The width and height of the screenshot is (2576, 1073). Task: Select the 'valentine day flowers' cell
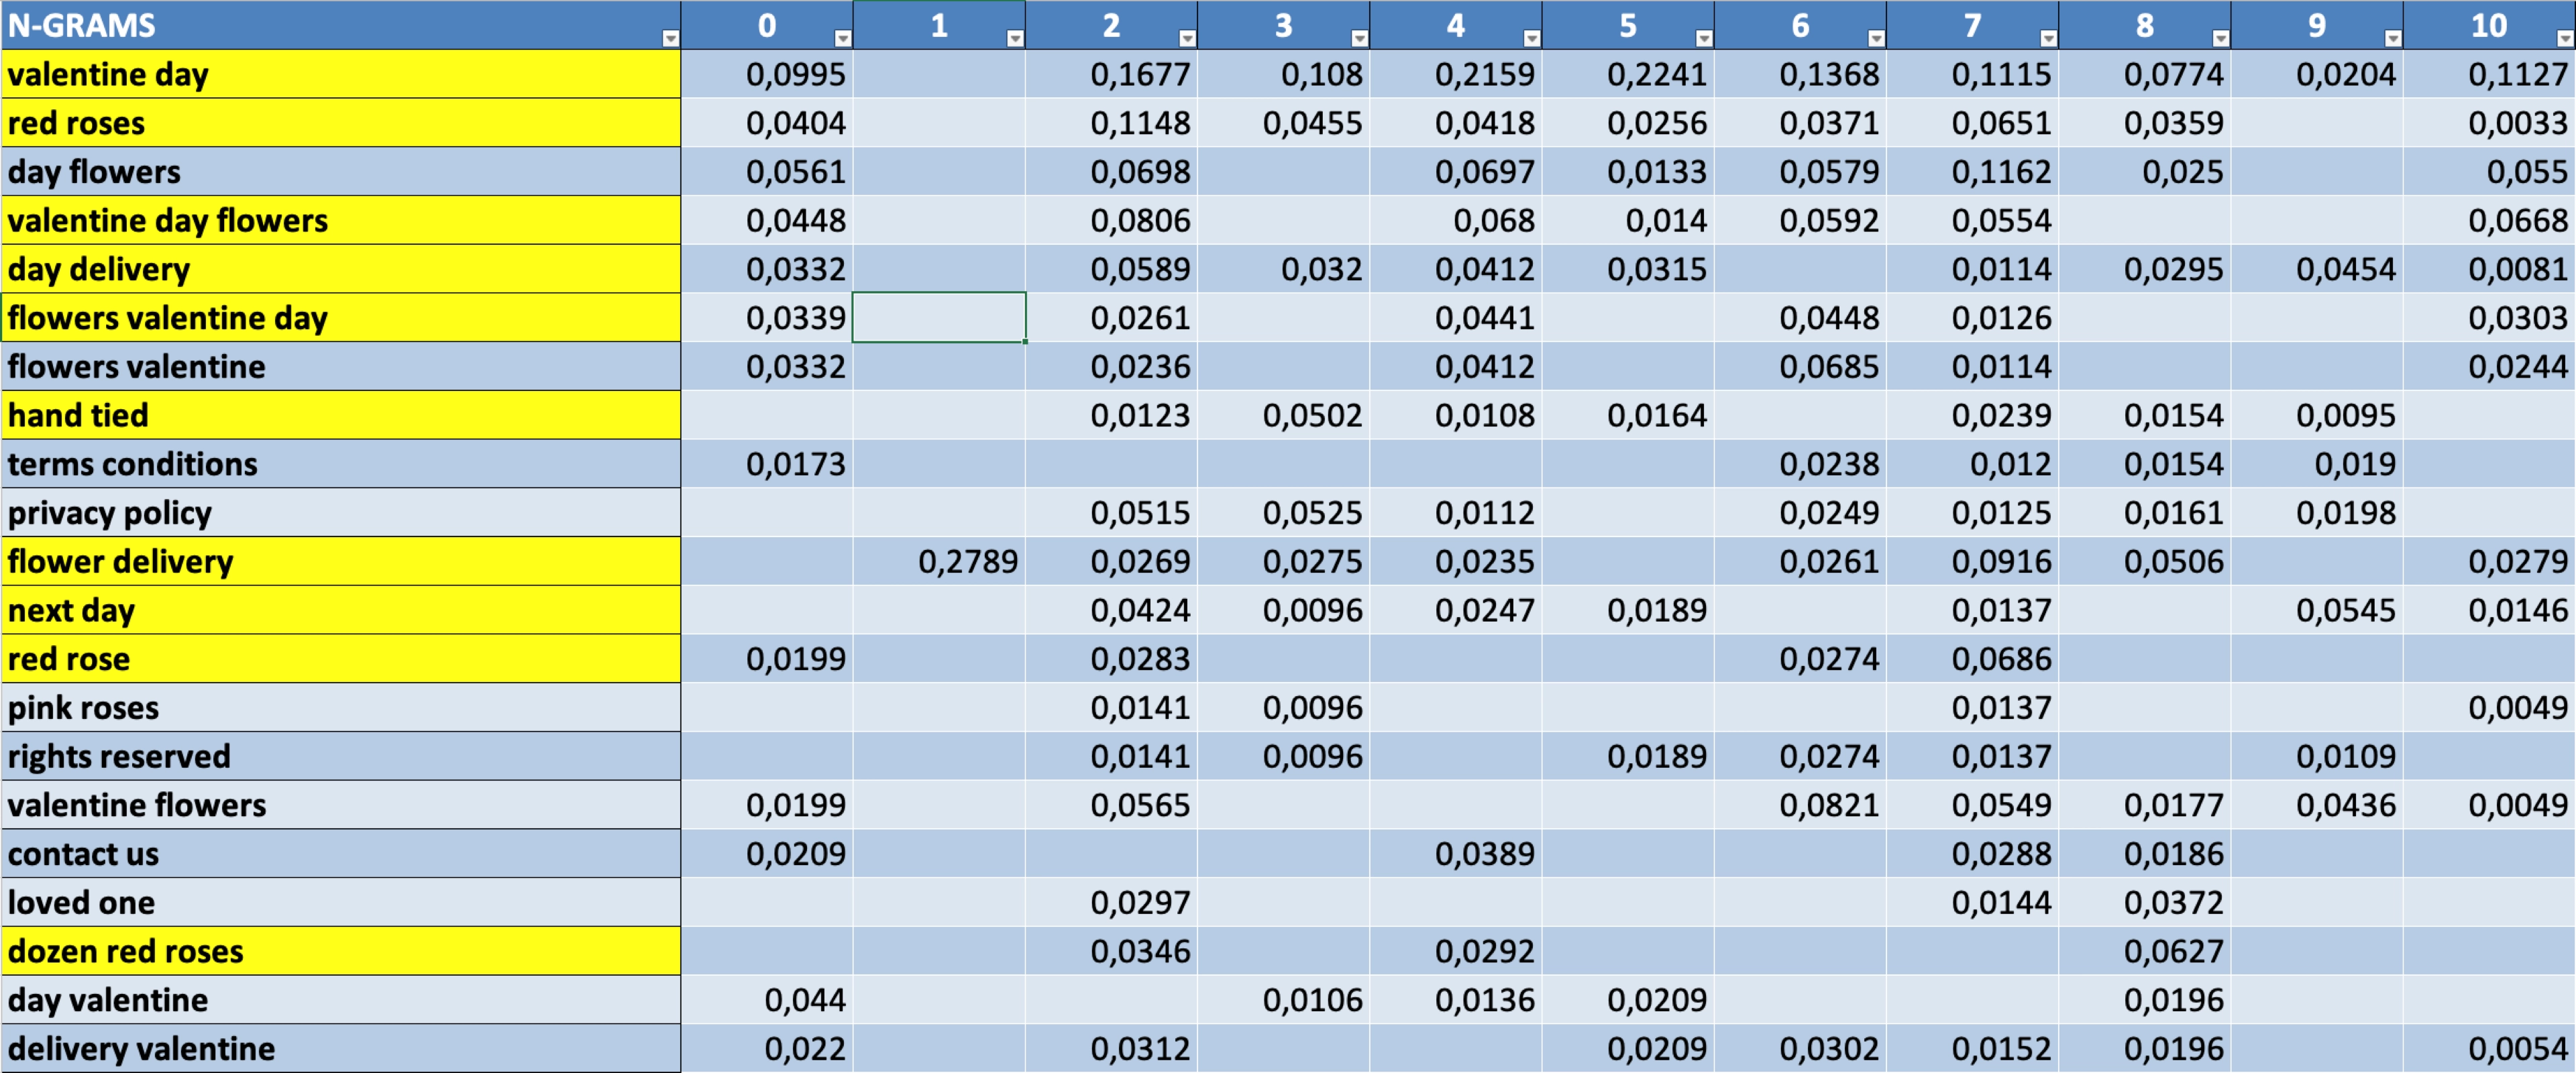click(341, 220)
